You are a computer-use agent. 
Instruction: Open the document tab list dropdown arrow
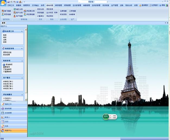[165, 23]
